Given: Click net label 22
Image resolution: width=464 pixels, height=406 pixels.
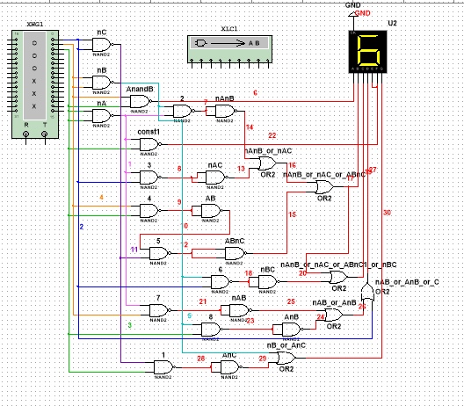Looking at the screenshot, I should pos(272,135).
